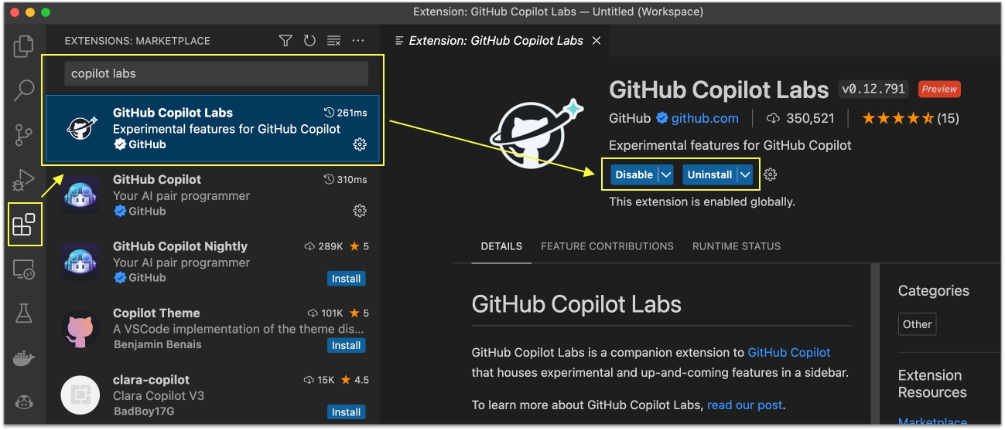Install GitHub Copilot Nightly extension

tap(346, 279)
